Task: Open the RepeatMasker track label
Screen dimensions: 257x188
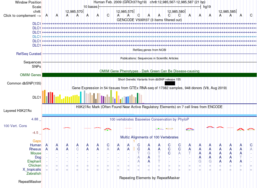Action: click(30, 181)
